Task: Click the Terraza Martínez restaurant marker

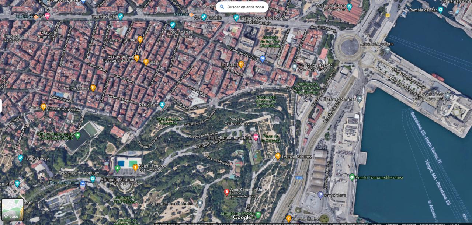Action: tap(278, 156)
